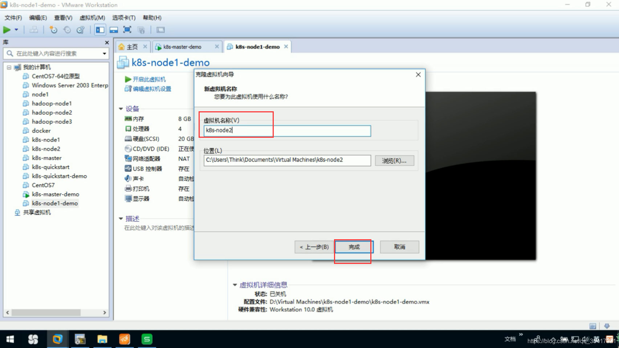The height and width of the screenshot is (348, 619).
Task: Open the power options dropdown arrow in toolbar
Action: 16,30
